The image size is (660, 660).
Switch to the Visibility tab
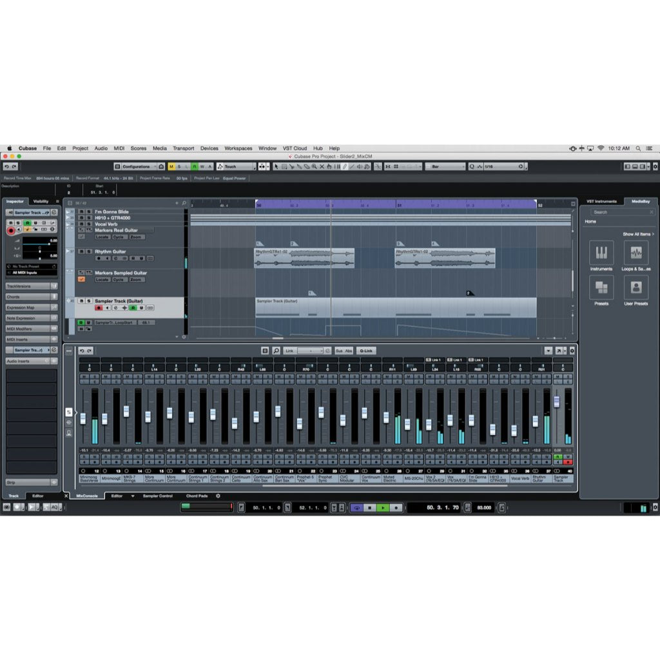coord(40,200)
